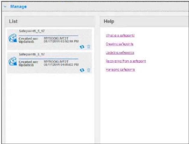Viewport: 189px width, 144px height.
Task: Update the safepoint last updated 04:05 PM
Action: pos(82,70)
